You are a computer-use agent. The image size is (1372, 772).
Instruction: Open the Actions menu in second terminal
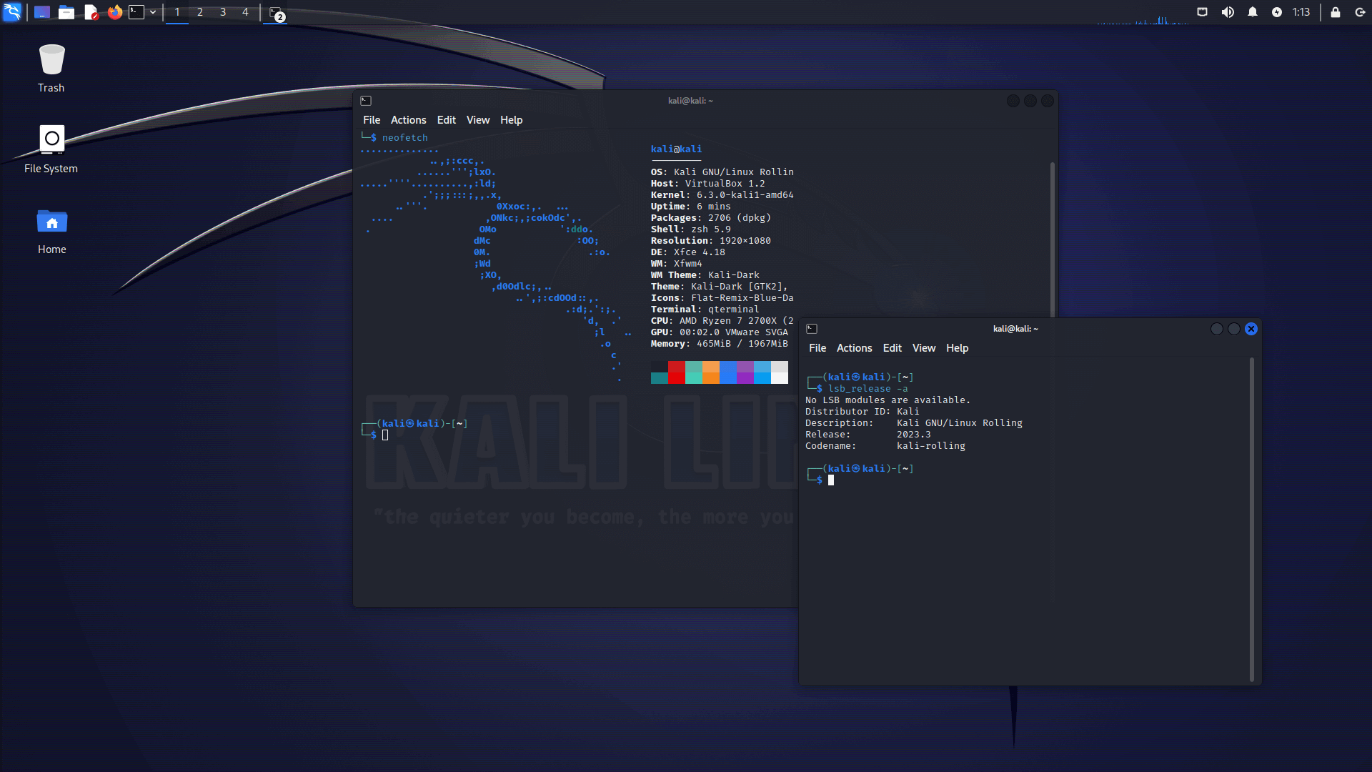(x=854, y=347)
